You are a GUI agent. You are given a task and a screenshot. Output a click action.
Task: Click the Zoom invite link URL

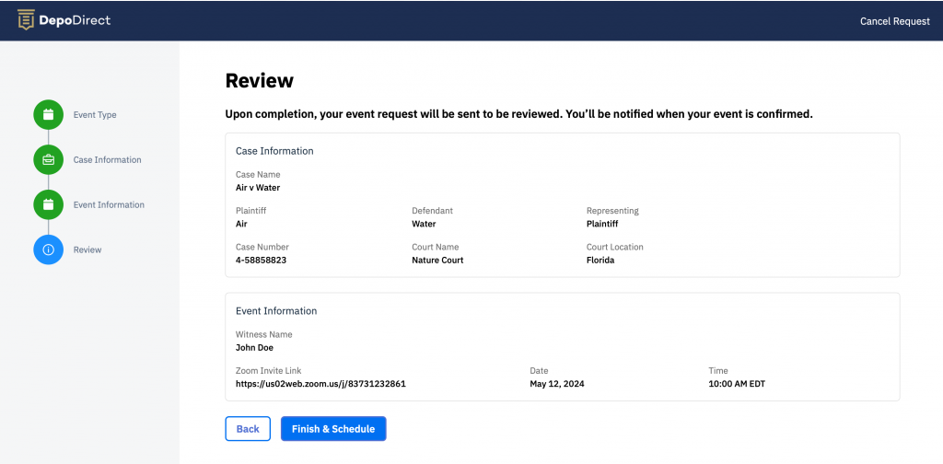(x=320, y=384)
